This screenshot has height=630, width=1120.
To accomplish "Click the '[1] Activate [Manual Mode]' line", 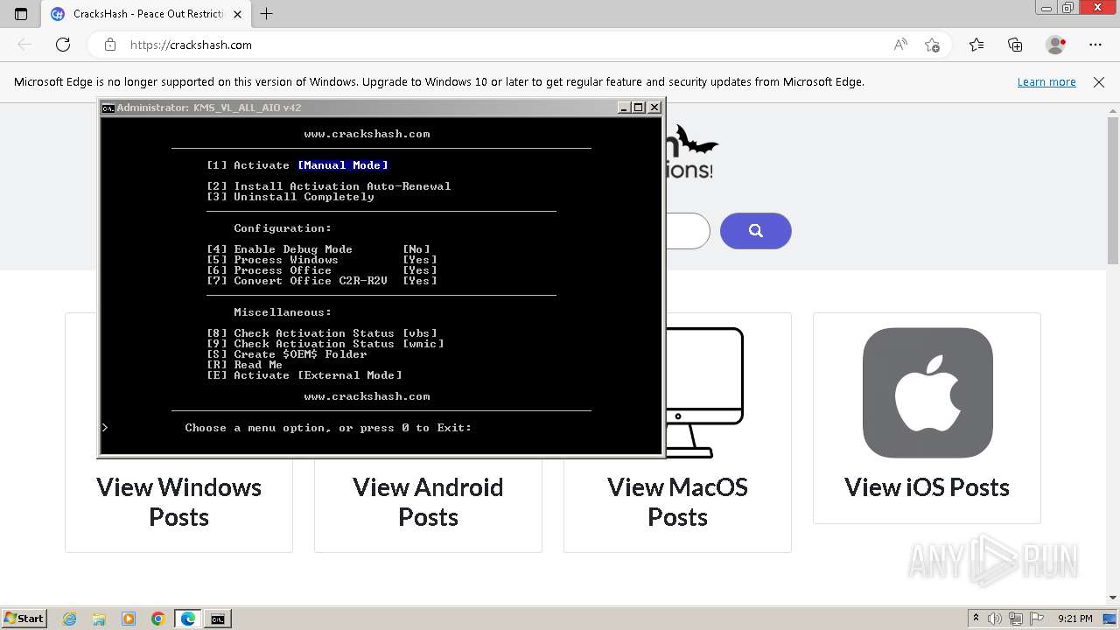I will (297, 165).
